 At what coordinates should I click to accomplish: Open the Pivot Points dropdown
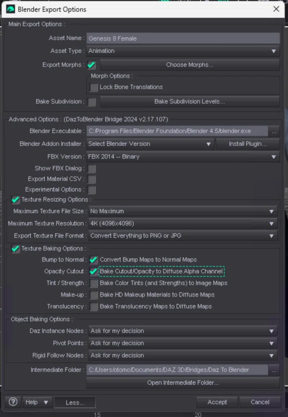click(183, 344)
